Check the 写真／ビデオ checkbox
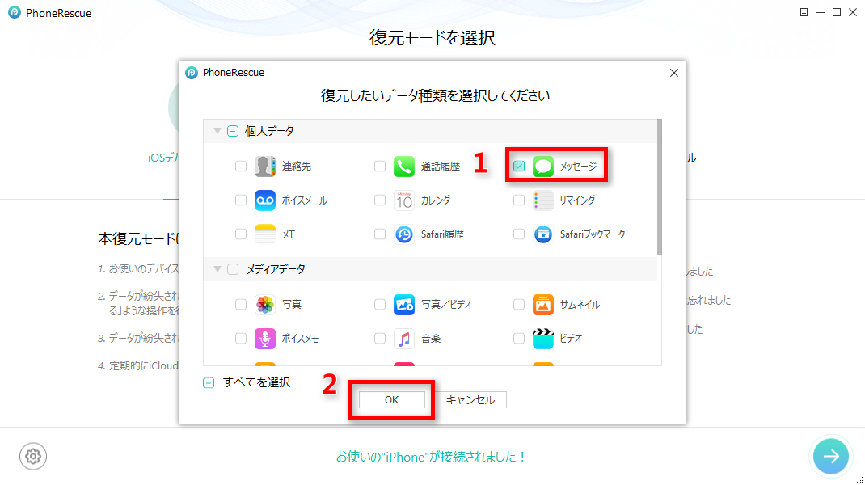This screenshot has width=865, height=485. (x=379, y=304)
